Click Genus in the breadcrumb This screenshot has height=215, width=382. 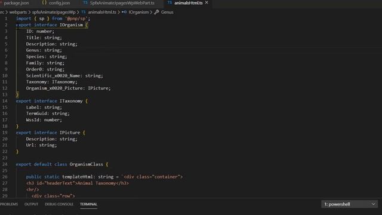[167, 12]
